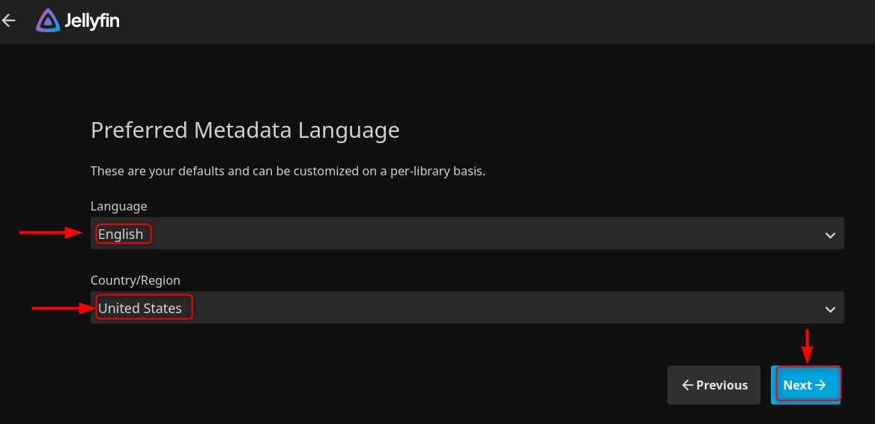Viewport: 875px width, 424px height.
Task: Click the Country/Region field label
Action: pos(136,280)
